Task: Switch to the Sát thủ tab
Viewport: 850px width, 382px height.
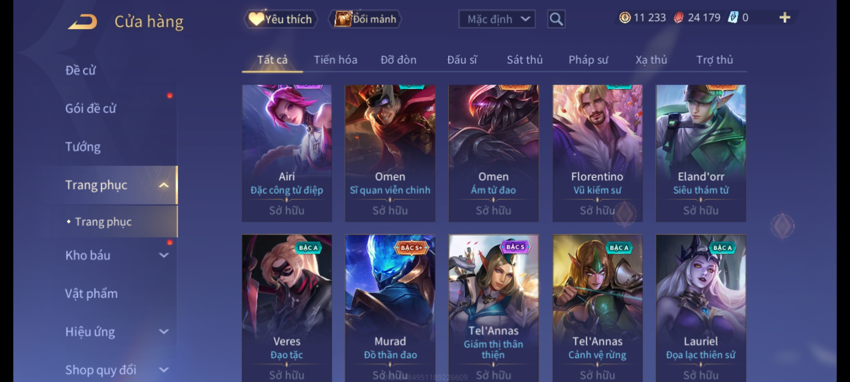Action: (525, 60)
